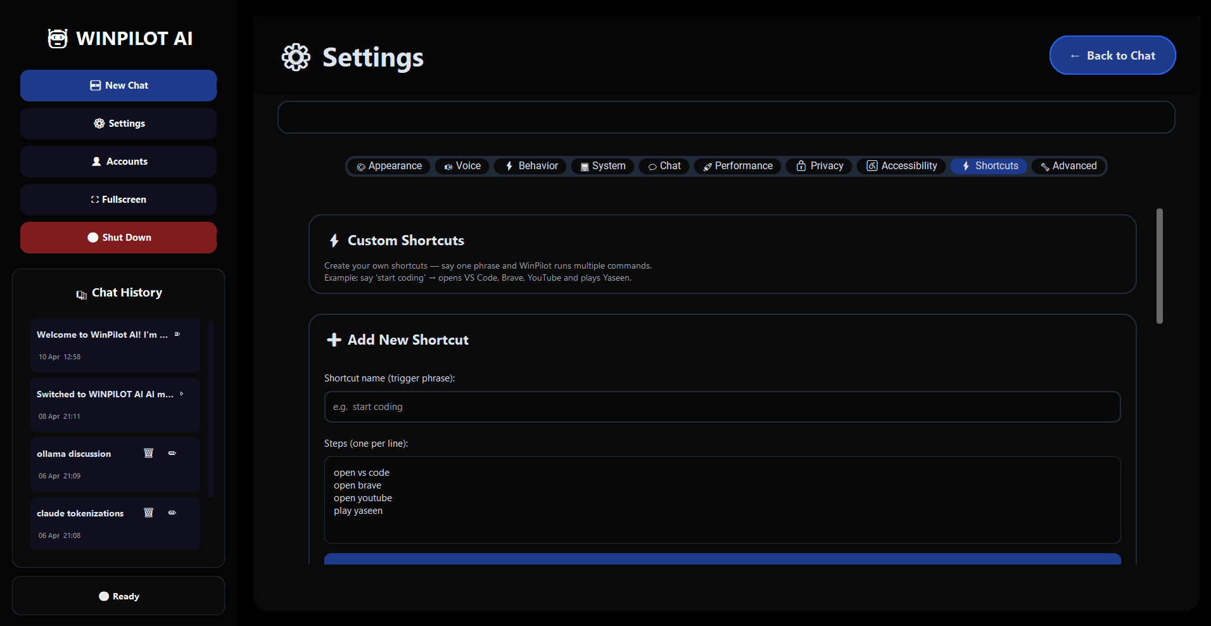Click the 'Steps (one per line):' label
The image size is (1211, 626).
(x=366, y=444)
